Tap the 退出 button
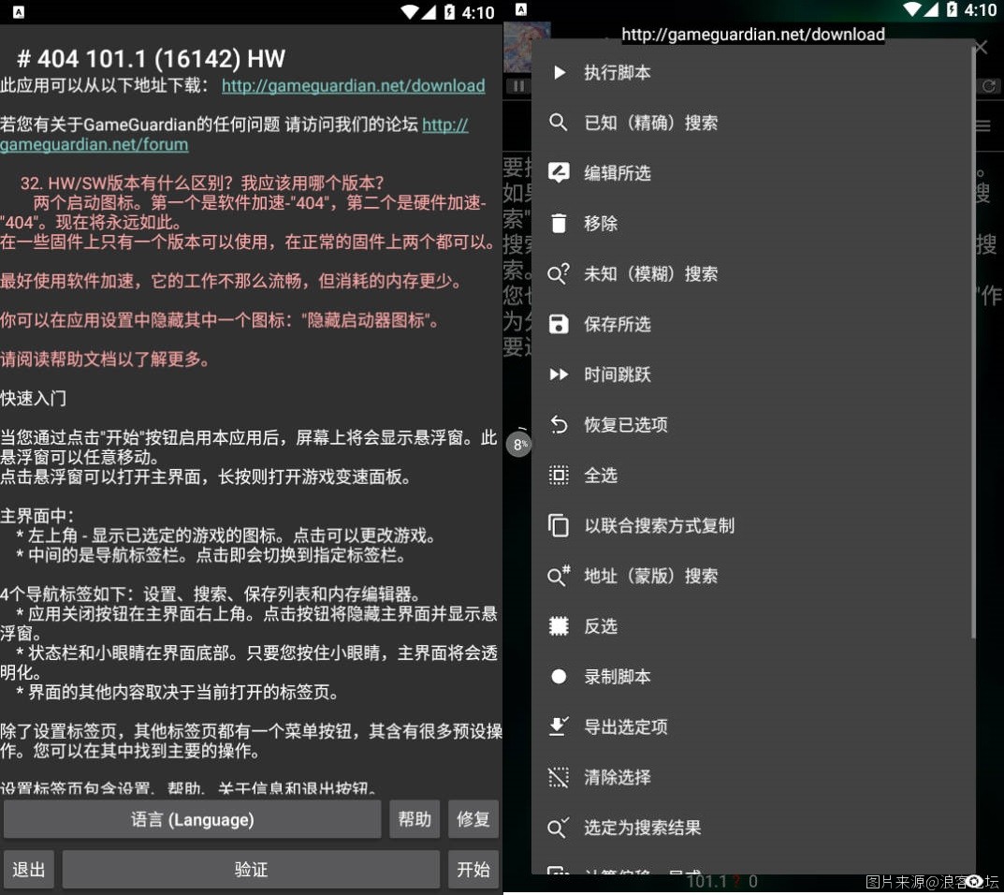This screenshot has height=895, width=1004. (x=29, y=870)
